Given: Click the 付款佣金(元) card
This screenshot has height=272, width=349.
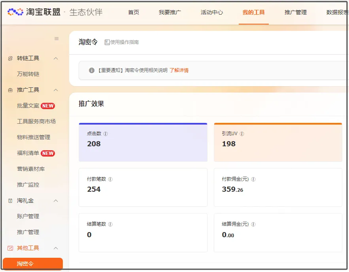Looking at the screenshot, I should (278, 187).
